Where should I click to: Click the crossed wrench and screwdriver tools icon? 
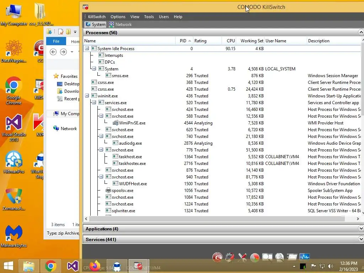pyautogui.click(x=242, y=257)
